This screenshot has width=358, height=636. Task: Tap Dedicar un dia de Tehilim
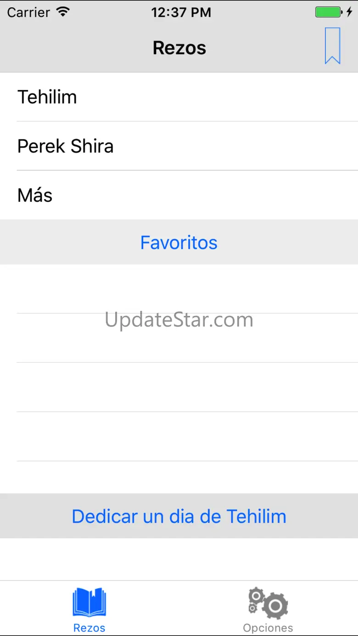pos(179,516)
